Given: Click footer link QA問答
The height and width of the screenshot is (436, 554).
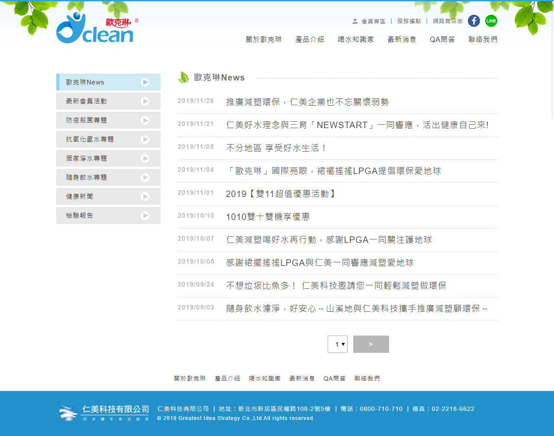Looking at the screenshot, I should pos(335,378).
